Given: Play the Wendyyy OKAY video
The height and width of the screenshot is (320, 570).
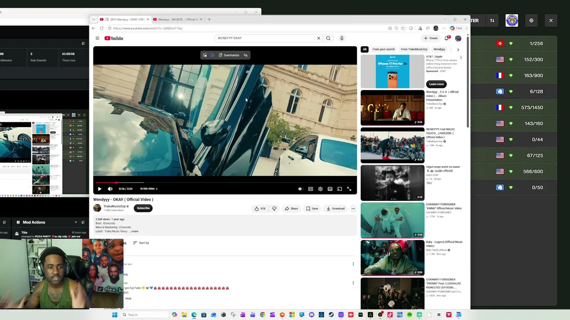Looking at the screenshot, I should pos(99,189).
